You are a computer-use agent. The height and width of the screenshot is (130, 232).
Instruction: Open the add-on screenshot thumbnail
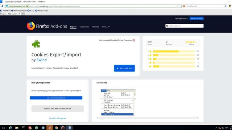tap(118, 102)
